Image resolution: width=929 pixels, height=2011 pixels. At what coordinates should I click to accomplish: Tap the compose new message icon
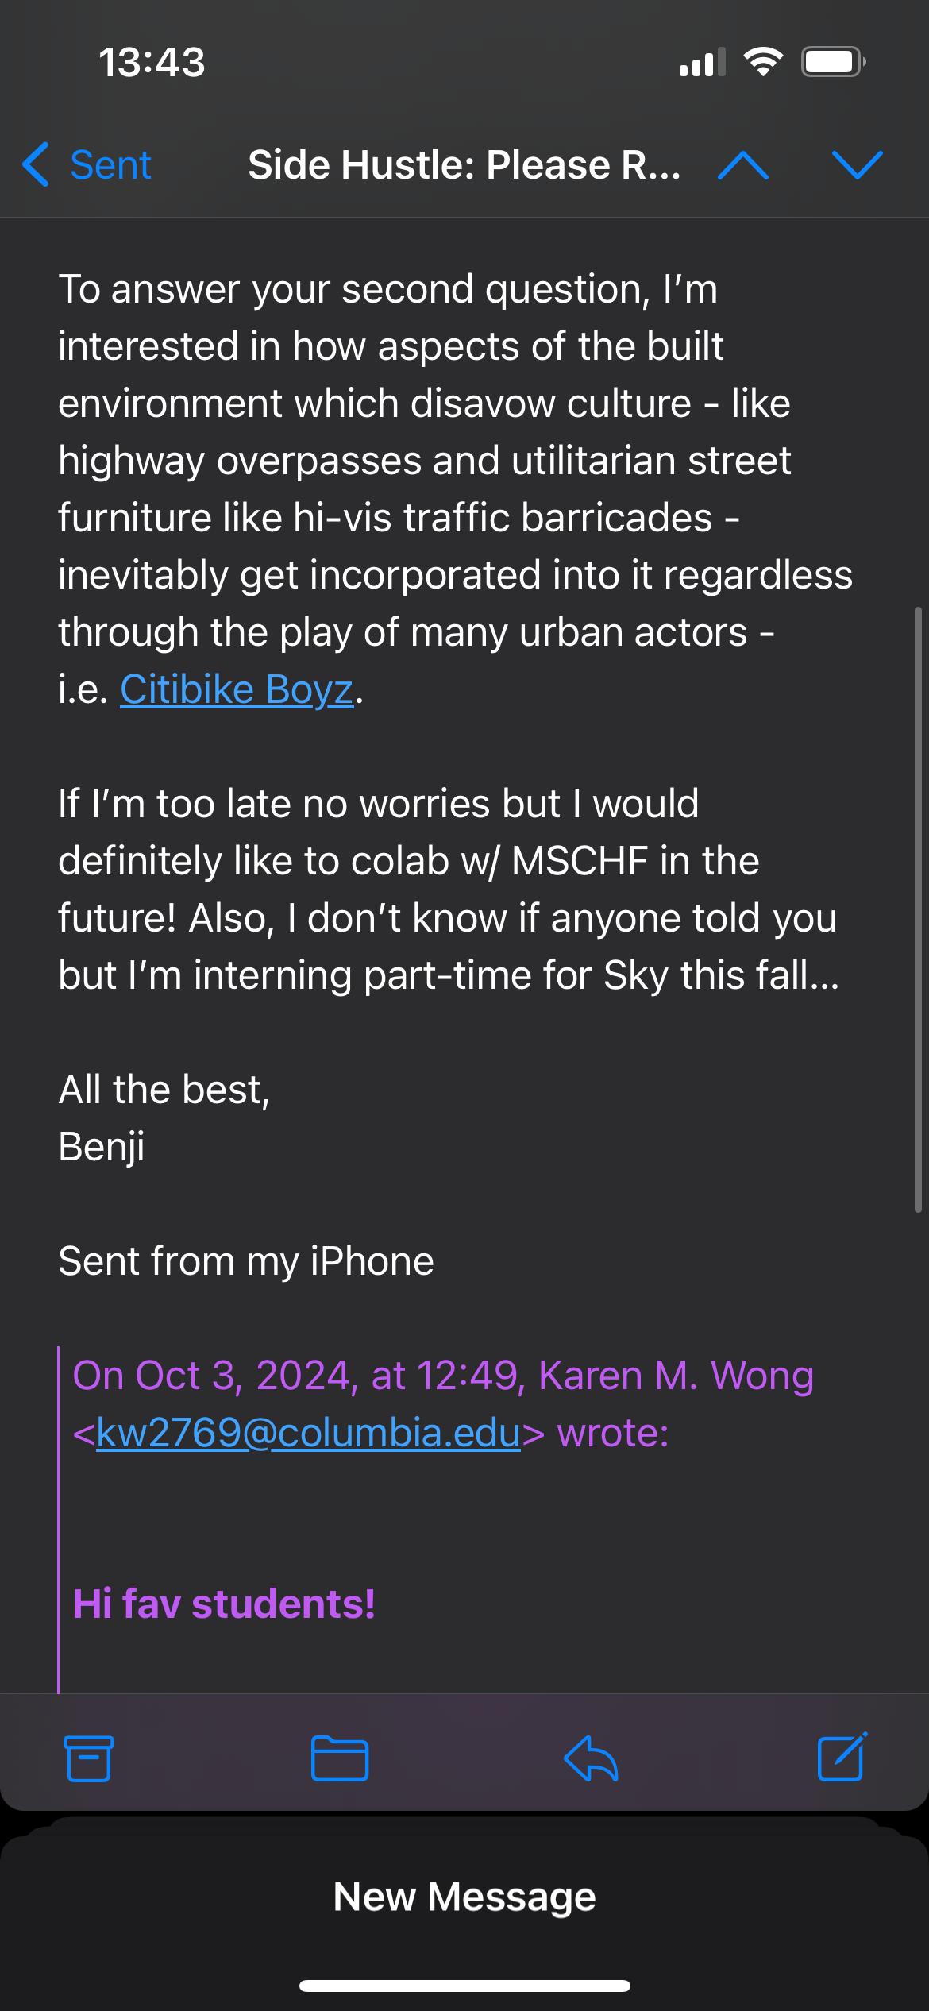click(x=842, y=1757)
